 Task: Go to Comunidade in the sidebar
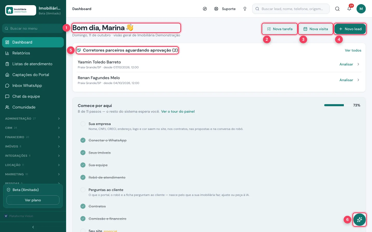point(33,107)
